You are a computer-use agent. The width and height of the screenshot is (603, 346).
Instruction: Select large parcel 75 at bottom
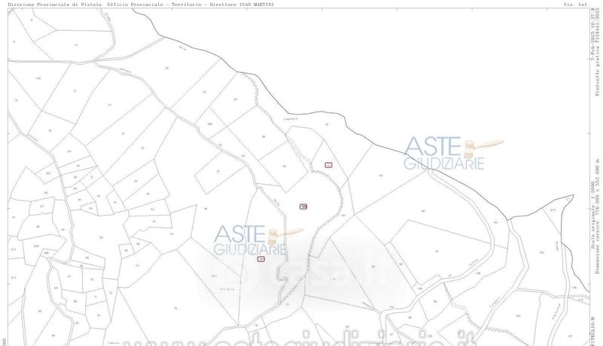tap(175, 309)
